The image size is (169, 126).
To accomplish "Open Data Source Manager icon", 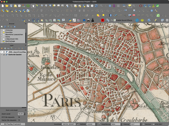I will [x=3, y=11].
